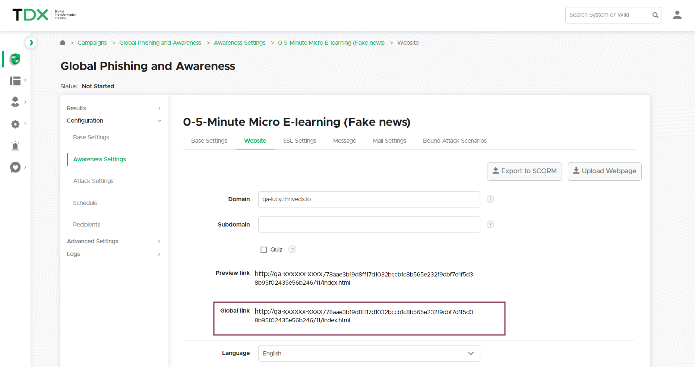
Task: Open the dashboard layout sidebar icon
Action: click(15, 81)
